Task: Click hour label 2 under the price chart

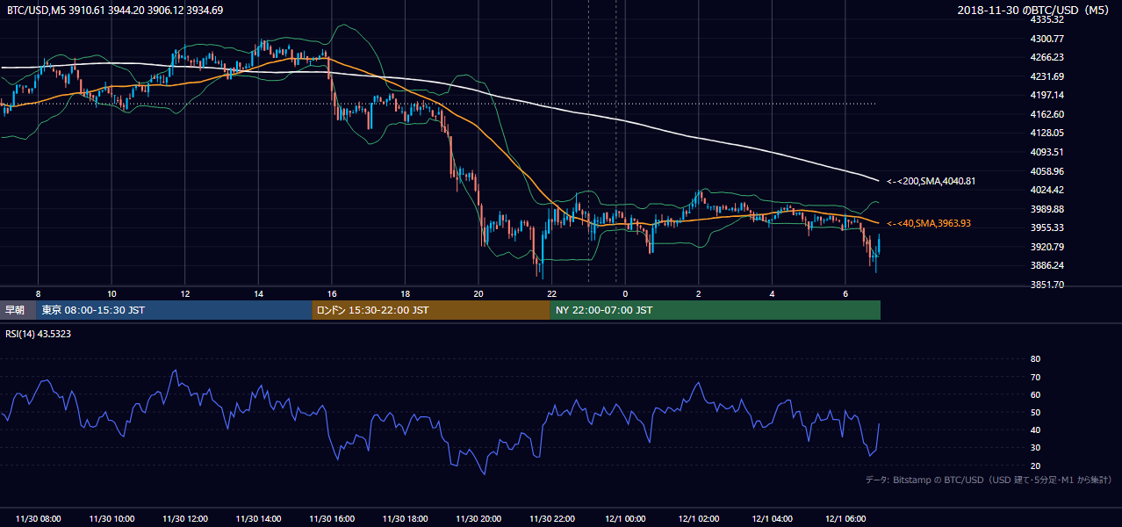Action: pyautogui.click(x=699, y=293)
